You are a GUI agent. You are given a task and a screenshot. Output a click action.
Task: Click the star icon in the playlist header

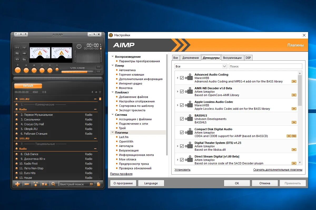pyautogui.click(x=96, y=92)
